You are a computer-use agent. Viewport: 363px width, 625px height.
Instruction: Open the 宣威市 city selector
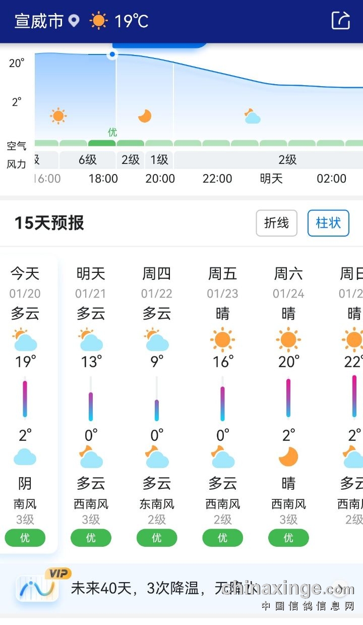point(39,21)
